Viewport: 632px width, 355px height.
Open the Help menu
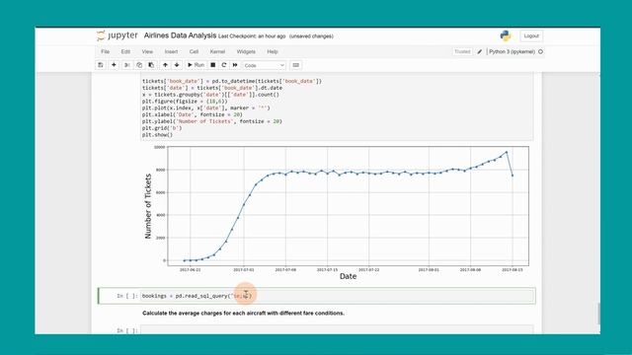(x=273, y=51)
